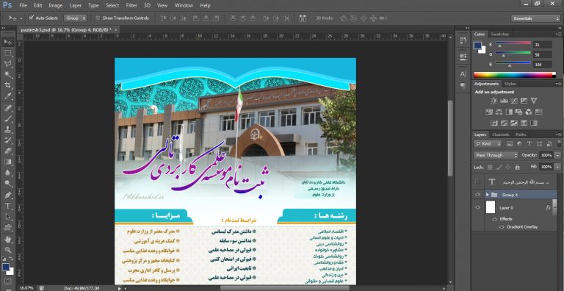
Task: Select the Eraser tool
Action: tap(8, 151)
